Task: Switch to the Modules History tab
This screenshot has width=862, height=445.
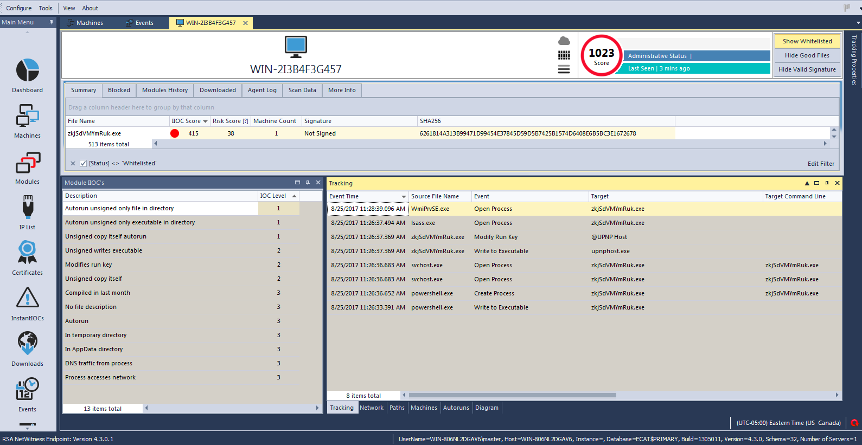Action: (x=165, y=91)
